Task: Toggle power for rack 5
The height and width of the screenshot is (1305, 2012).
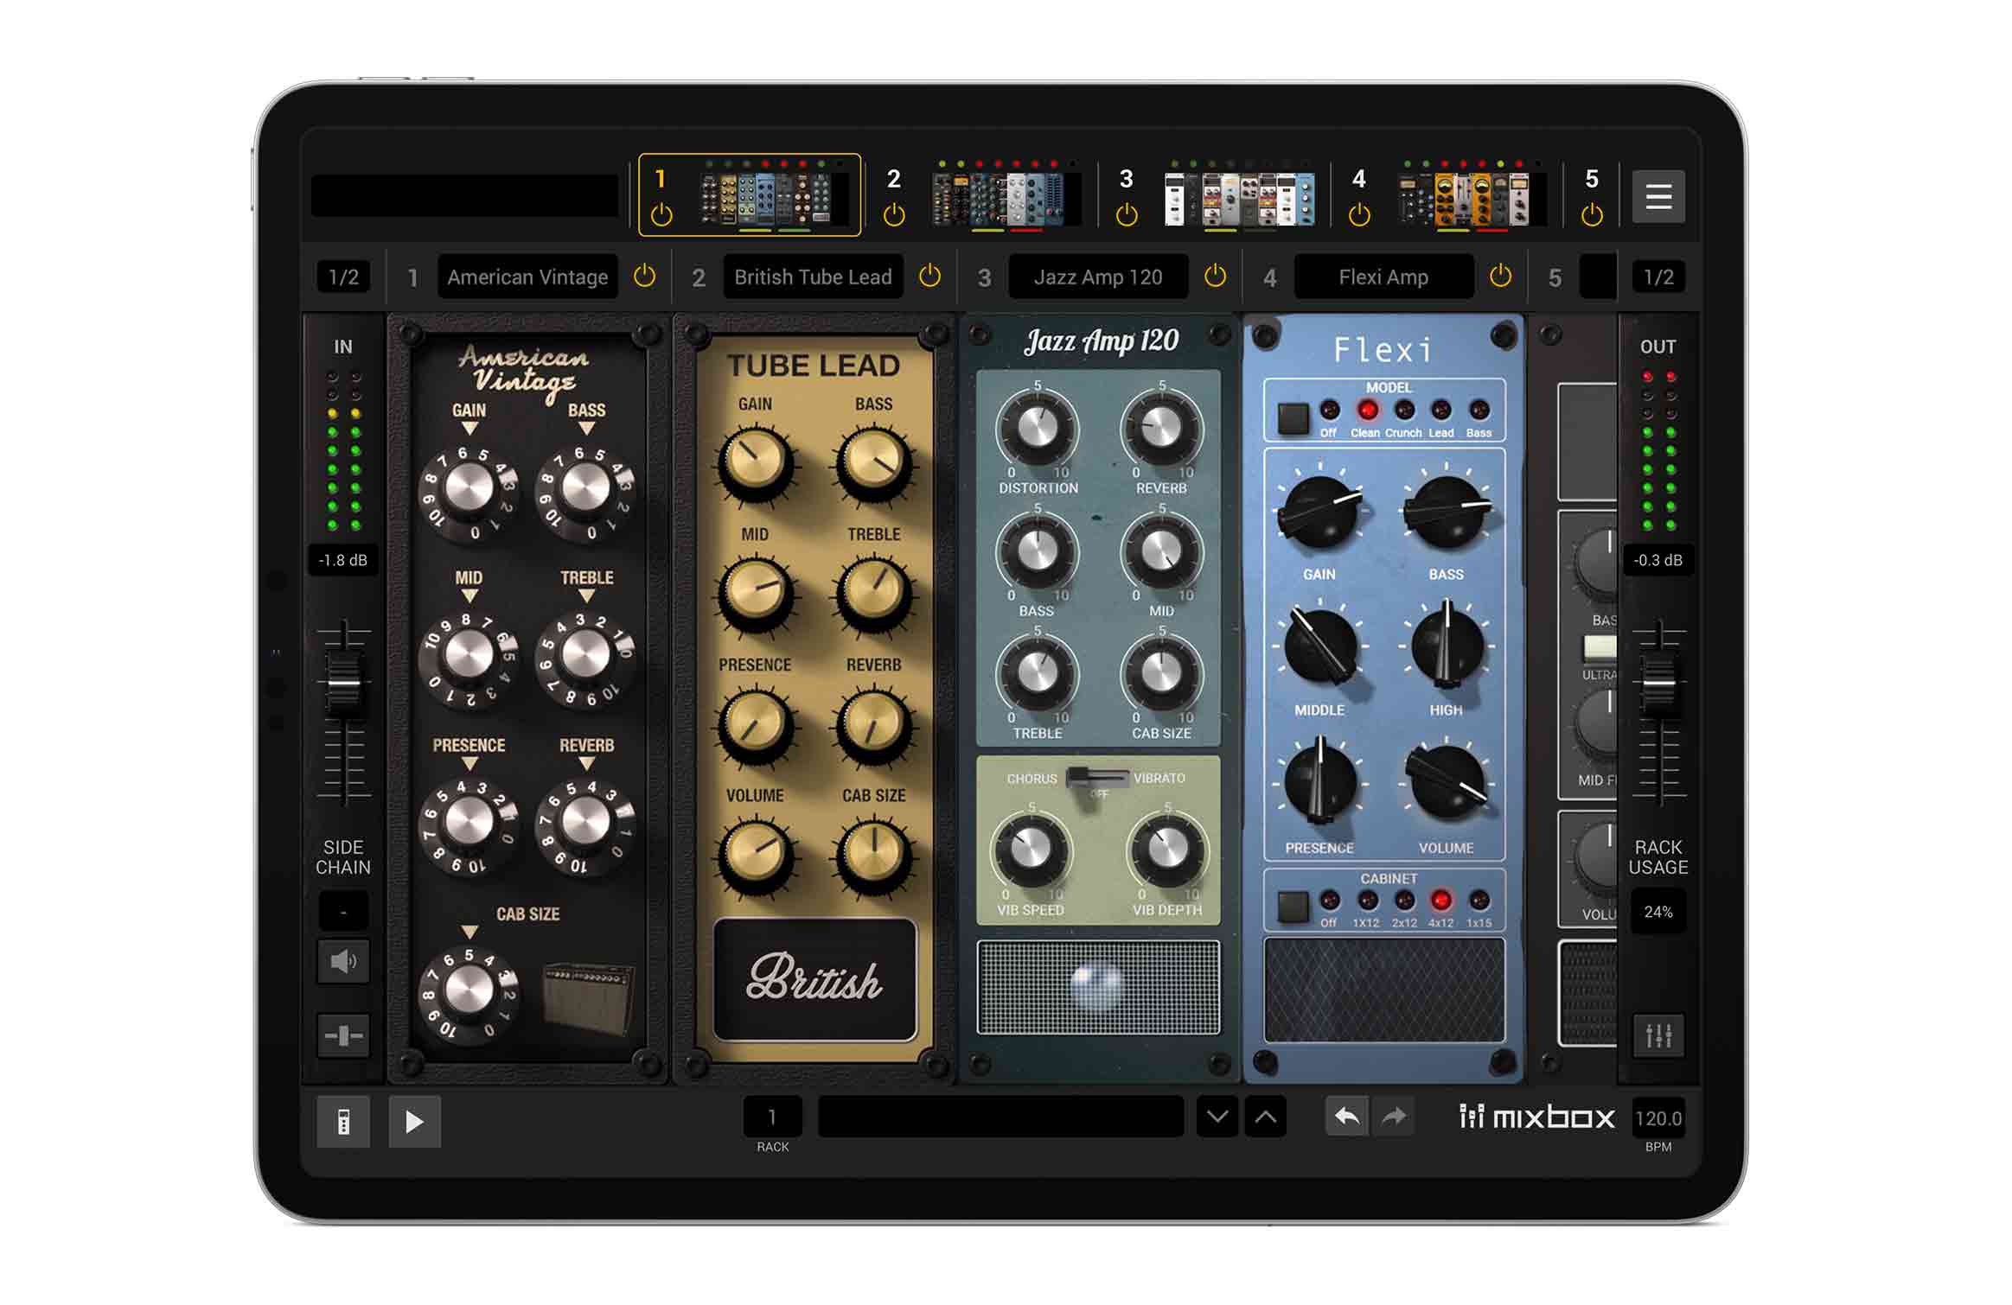Action: coord(1592,214)
